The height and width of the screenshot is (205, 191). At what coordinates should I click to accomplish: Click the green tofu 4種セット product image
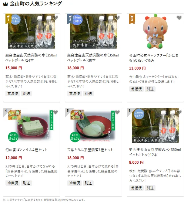coord(32,125)
